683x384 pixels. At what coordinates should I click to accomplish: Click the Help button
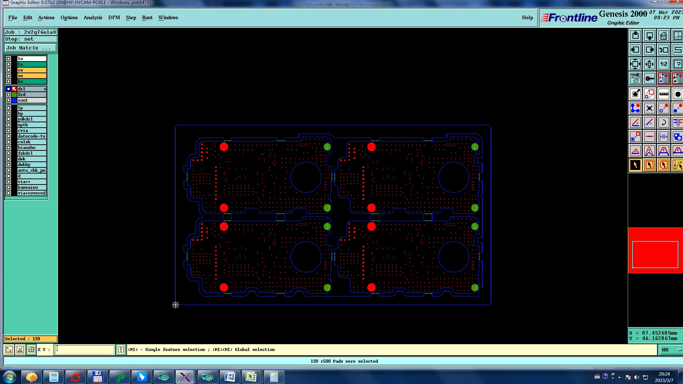(x=527, y=17)
